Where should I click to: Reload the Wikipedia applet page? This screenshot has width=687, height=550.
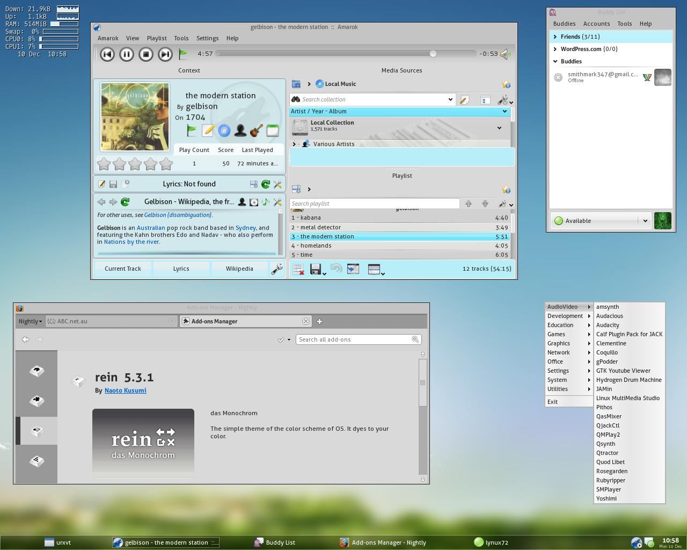tap(125, 202)
